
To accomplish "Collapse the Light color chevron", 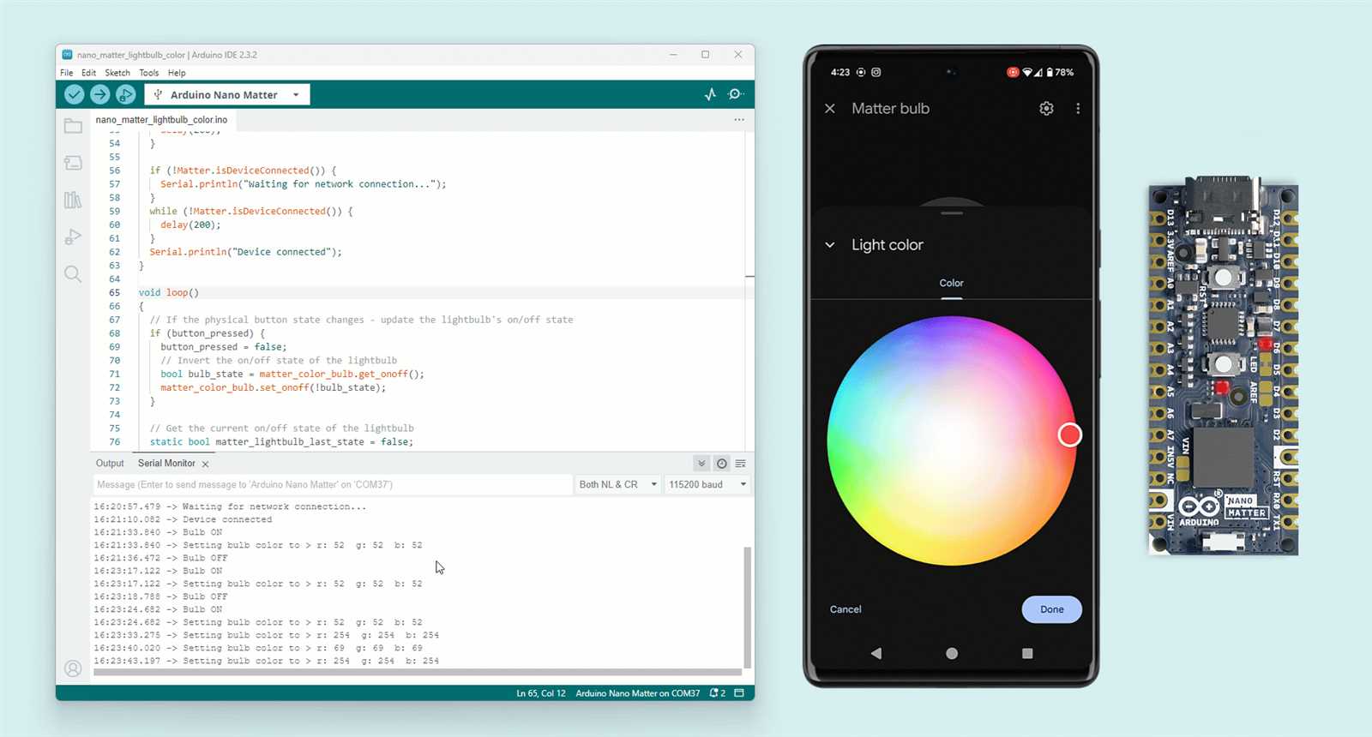I will (x=830, y=245).
